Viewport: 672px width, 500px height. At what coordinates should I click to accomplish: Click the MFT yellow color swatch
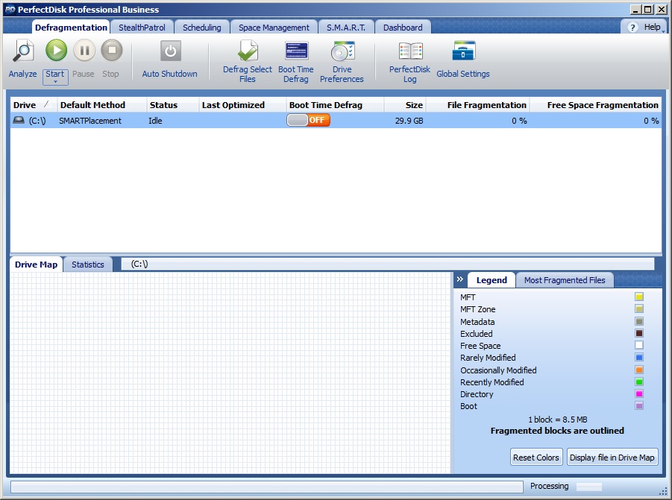click(x=639, y=297)
